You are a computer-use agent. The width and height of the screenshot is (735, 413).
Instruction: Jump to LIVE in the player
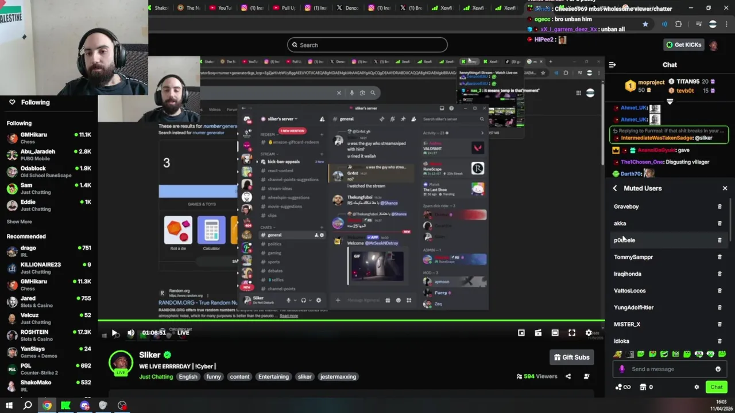click(183, 333)
